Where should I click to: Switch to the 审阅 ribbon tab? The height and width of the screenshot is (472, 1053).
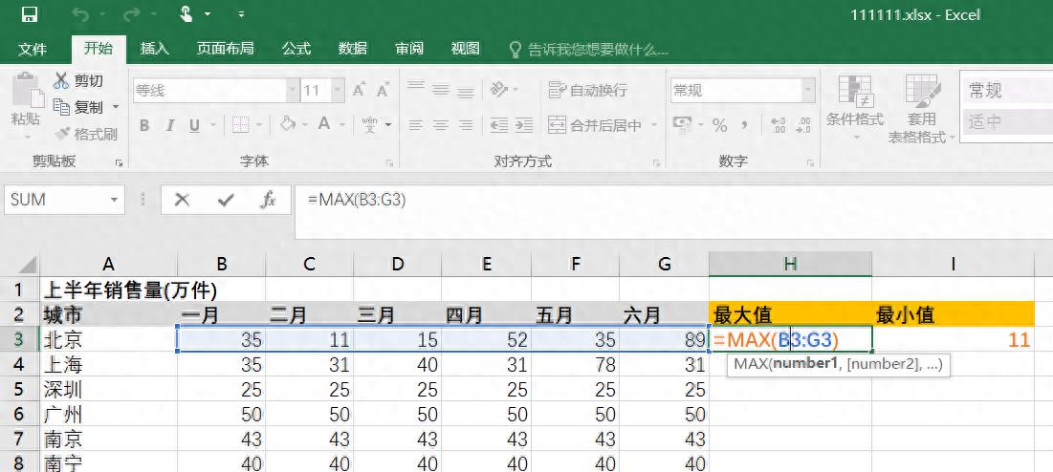point(409,49)
